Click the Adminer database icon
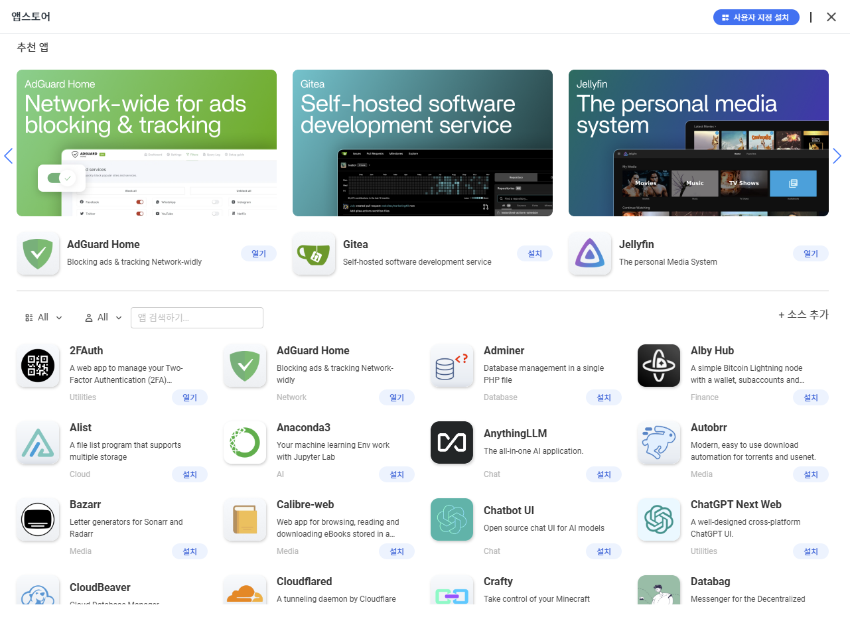Image resolution: width=850 pixels, height=617 pixels. click(x=452, y=366)
